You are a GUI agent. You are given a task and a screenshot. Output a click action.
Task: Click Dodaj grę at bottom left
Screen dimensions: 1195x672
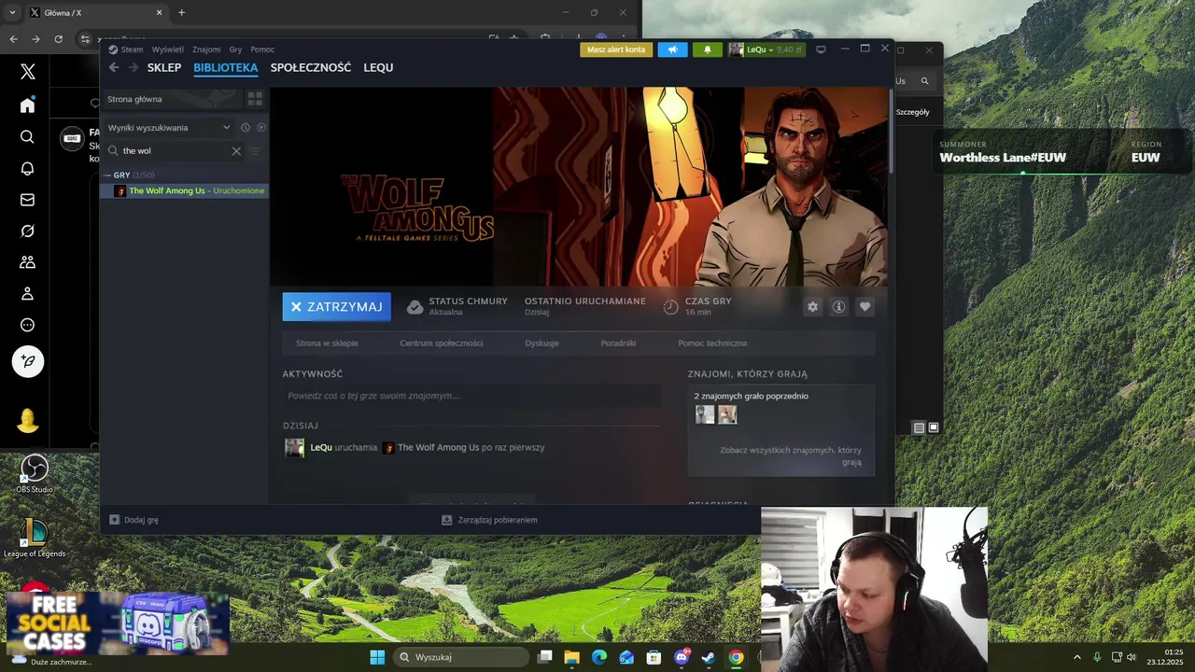tap(134, 520)
